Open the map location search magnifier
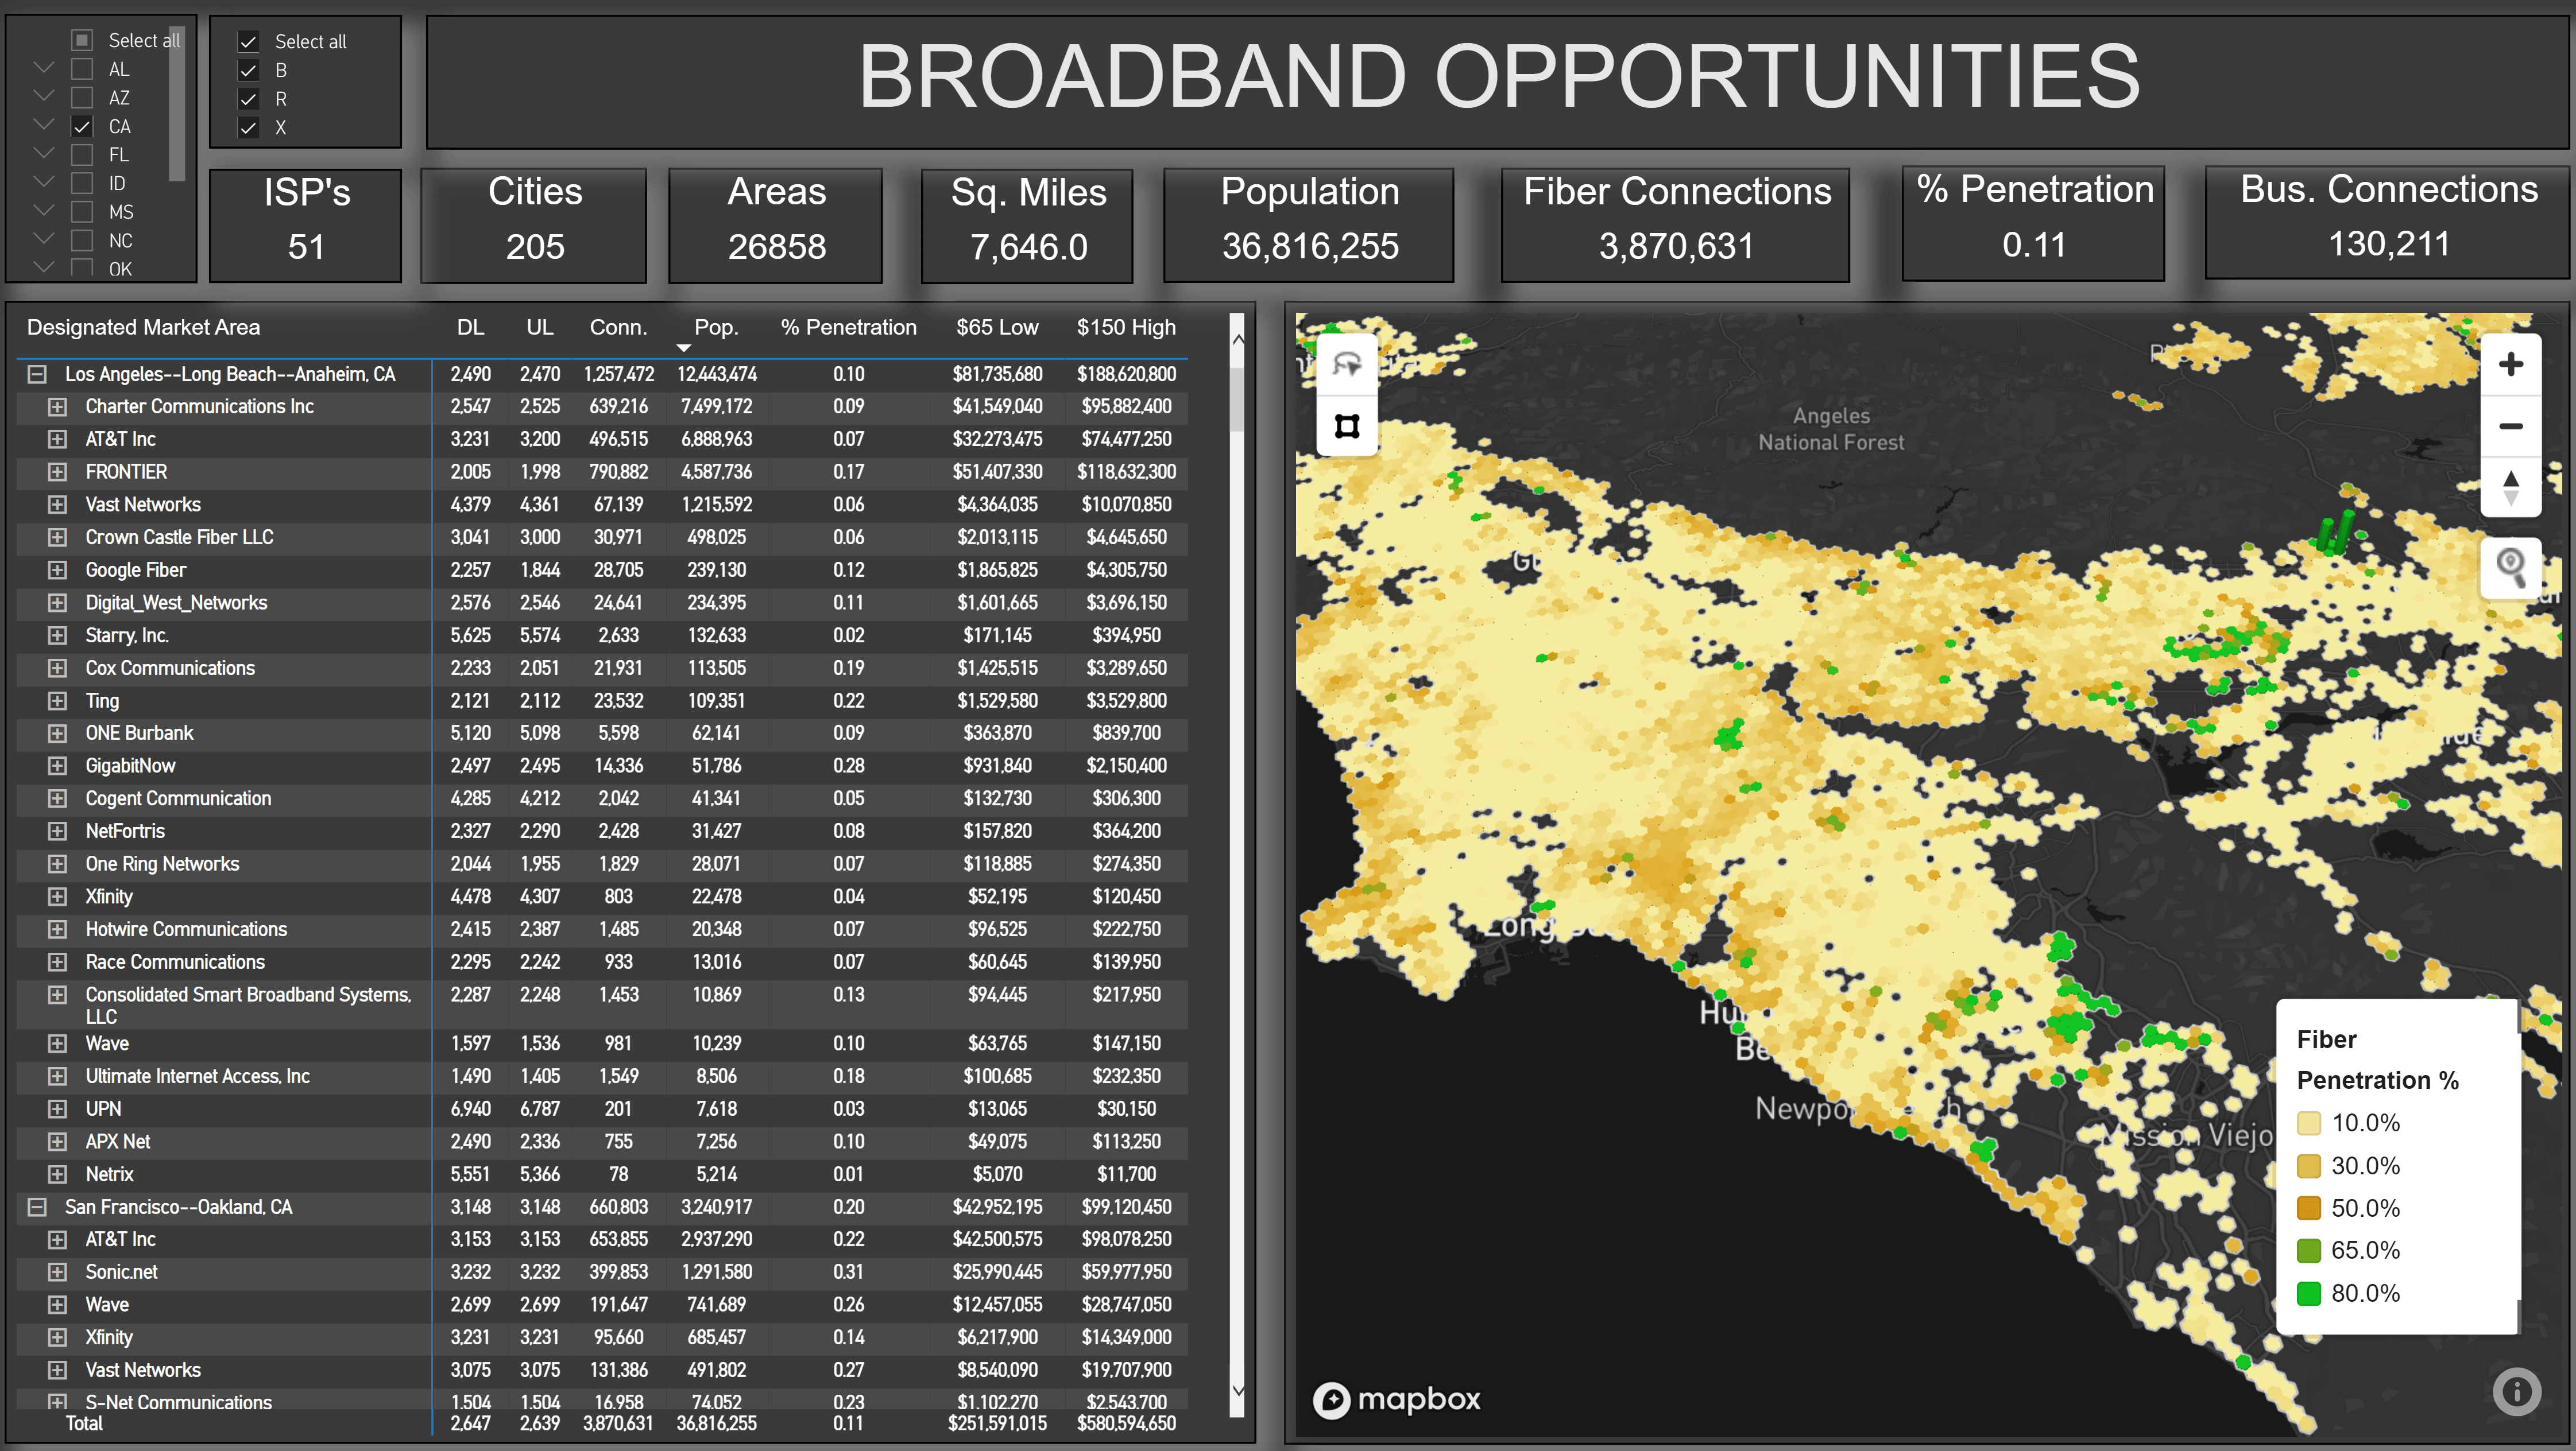 (x=2510, y=567)
